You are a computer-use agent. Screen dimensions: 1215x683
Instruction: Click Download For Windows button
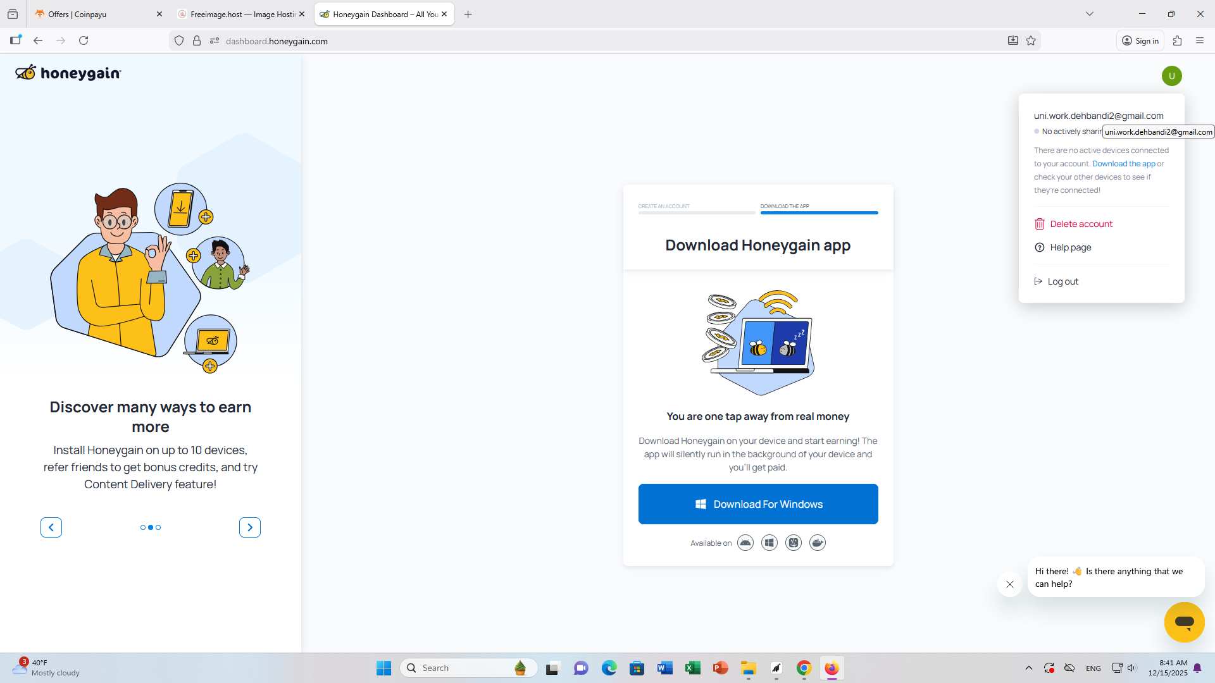tap(758, 504)
